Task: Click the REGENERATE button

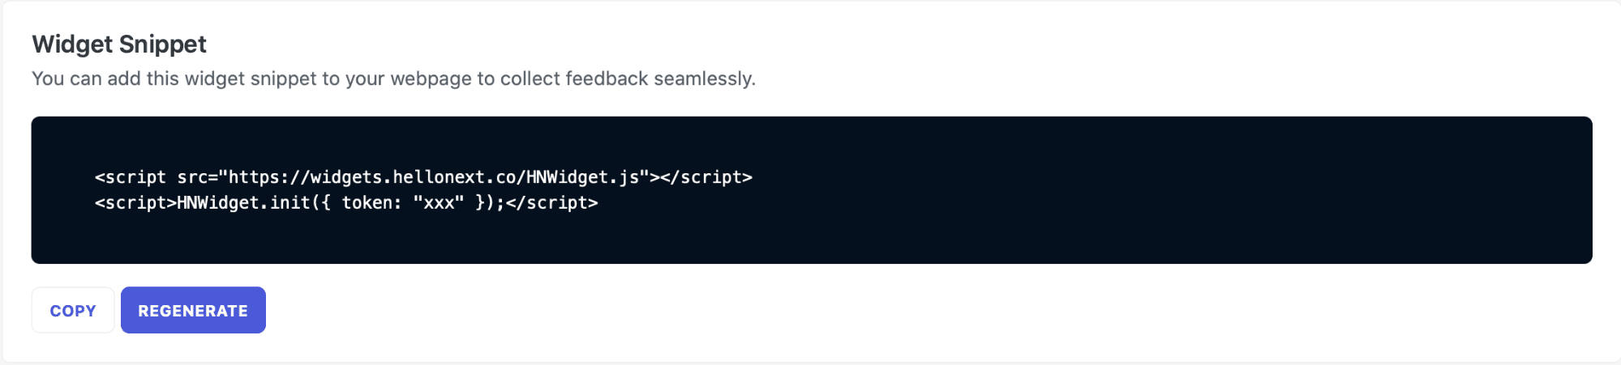Action: click(x=193, y=310)
